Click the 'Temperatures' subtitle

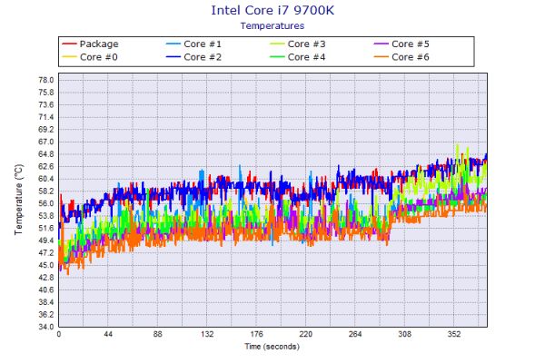point(272,25)
